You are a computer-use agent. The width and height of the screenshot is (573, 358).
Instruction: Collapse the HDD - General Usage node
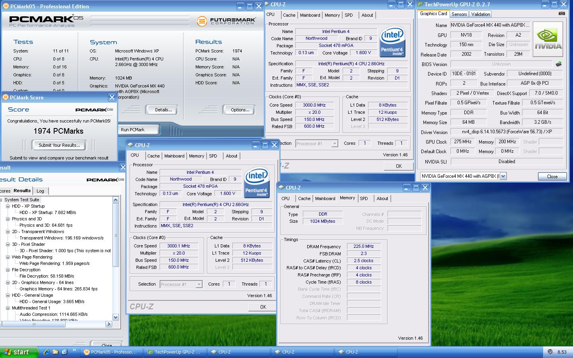click(8, 295)
